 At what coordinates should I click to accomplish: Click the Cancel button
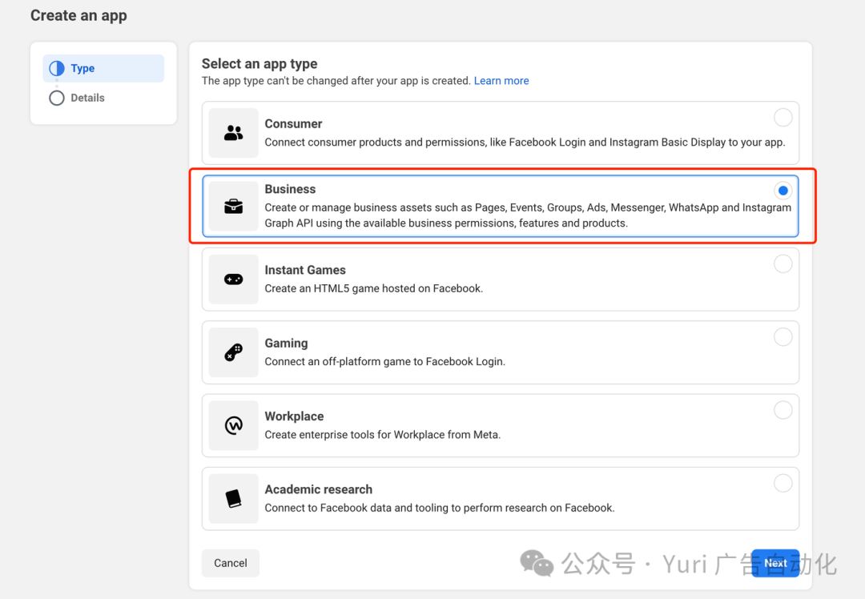point(231,563)
